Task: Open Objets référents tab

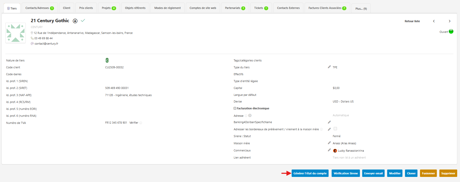Action: 135,8
